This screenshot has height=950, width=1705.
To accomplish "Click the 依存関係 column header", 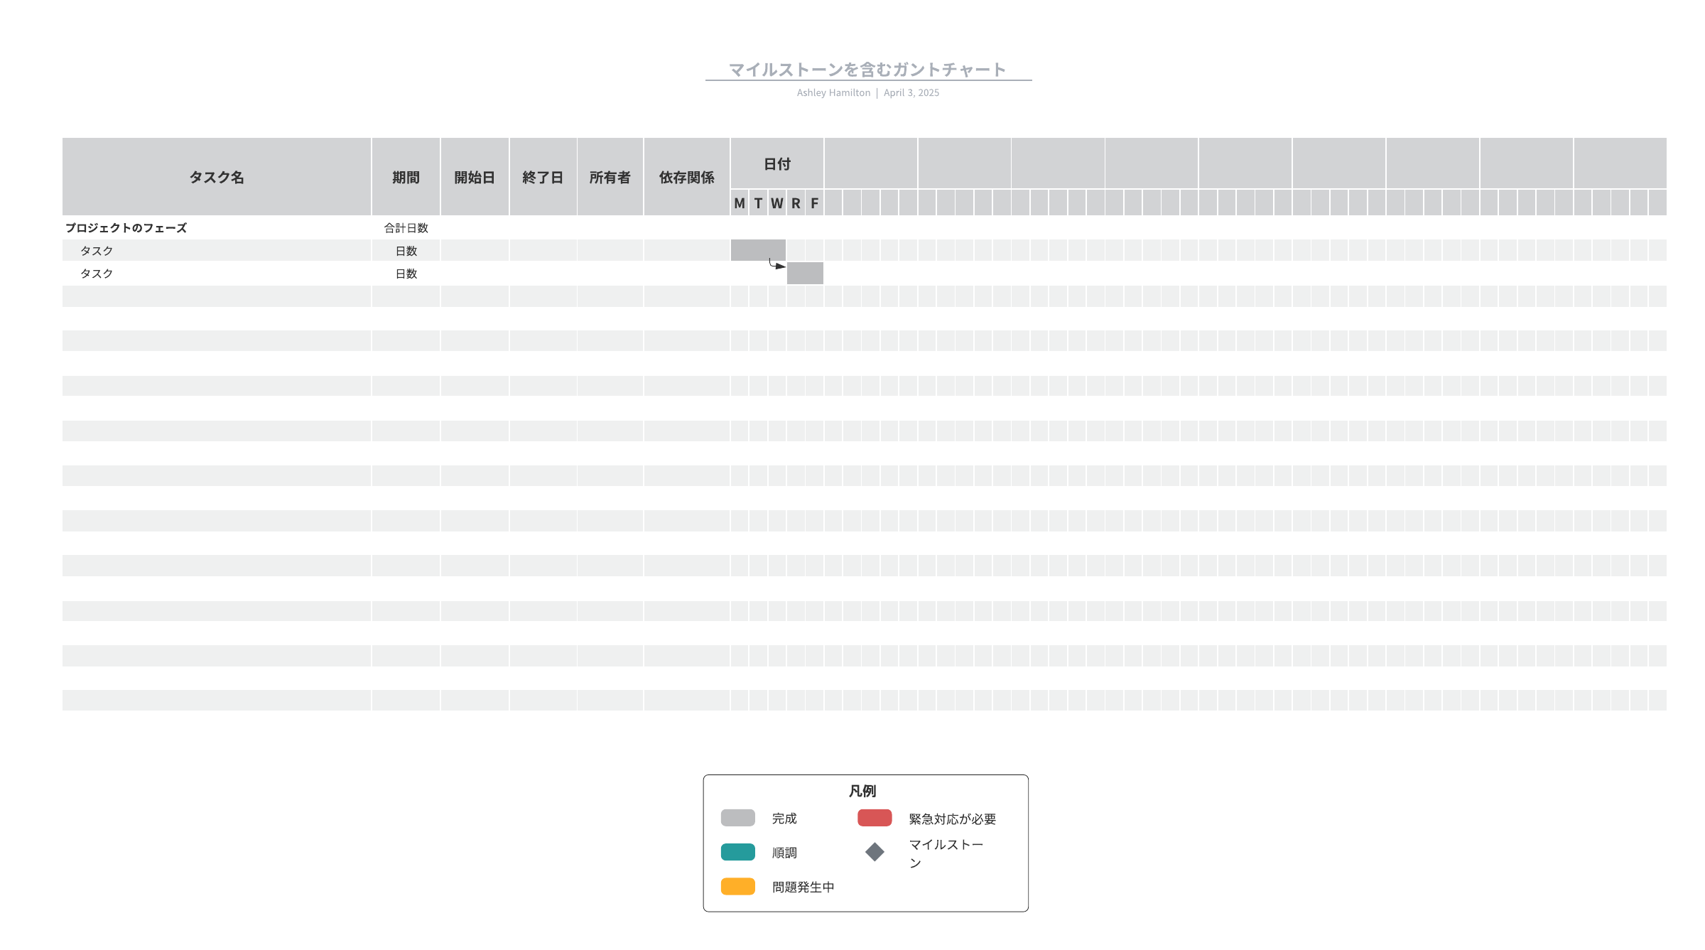I will coord(686,177).
